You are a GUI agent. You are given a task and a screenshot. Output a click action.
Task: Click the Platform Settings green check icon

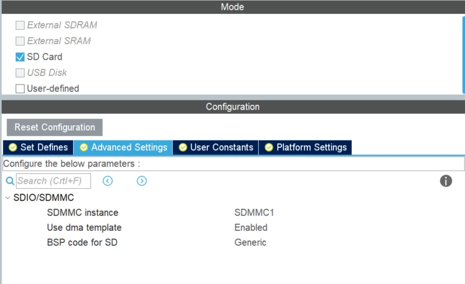(269, 147)
